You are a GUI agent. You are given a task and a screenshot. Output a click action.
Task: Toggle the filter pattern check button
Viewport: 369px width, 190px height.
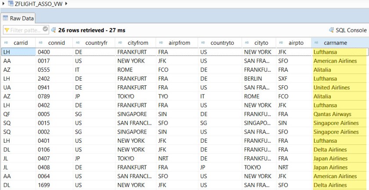[45, 30]
